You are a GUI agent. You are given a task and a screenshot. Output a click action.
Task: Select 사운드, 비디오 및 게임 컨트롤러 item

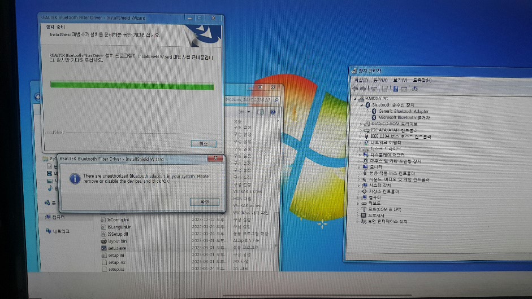399,179
